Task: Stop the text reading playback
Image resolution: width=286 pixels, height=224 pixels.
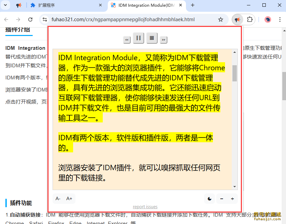Action: click(x=152, y=38)
